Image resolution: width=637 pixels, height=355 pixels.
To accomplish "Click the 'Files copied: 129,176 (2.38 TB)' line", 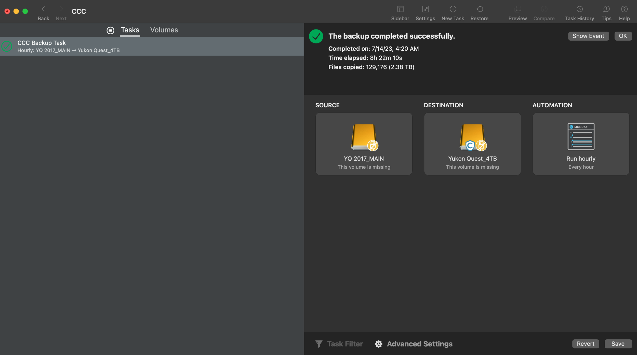I will click(371, 67).
